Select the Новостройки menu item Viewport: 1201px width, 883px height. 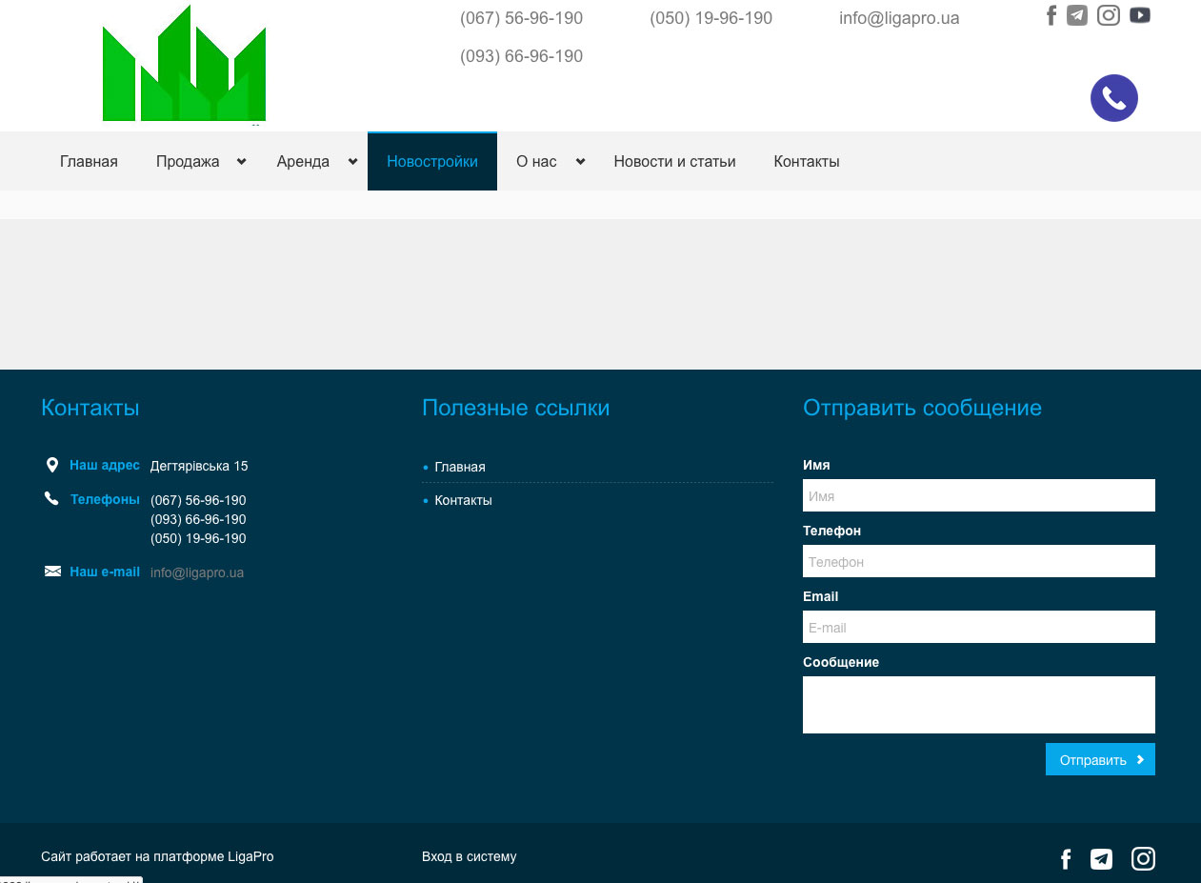click(432, 162)
